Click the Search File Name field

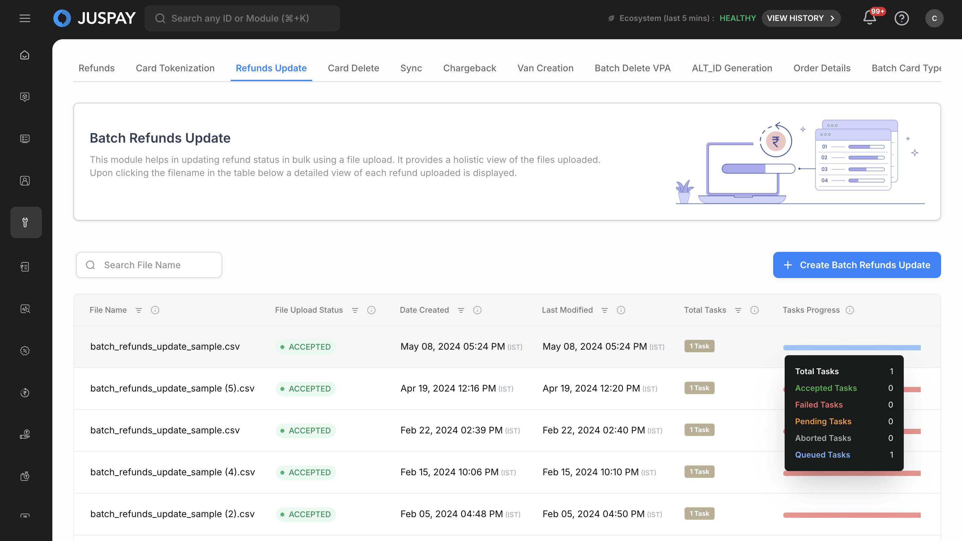(x=149, y=265)
